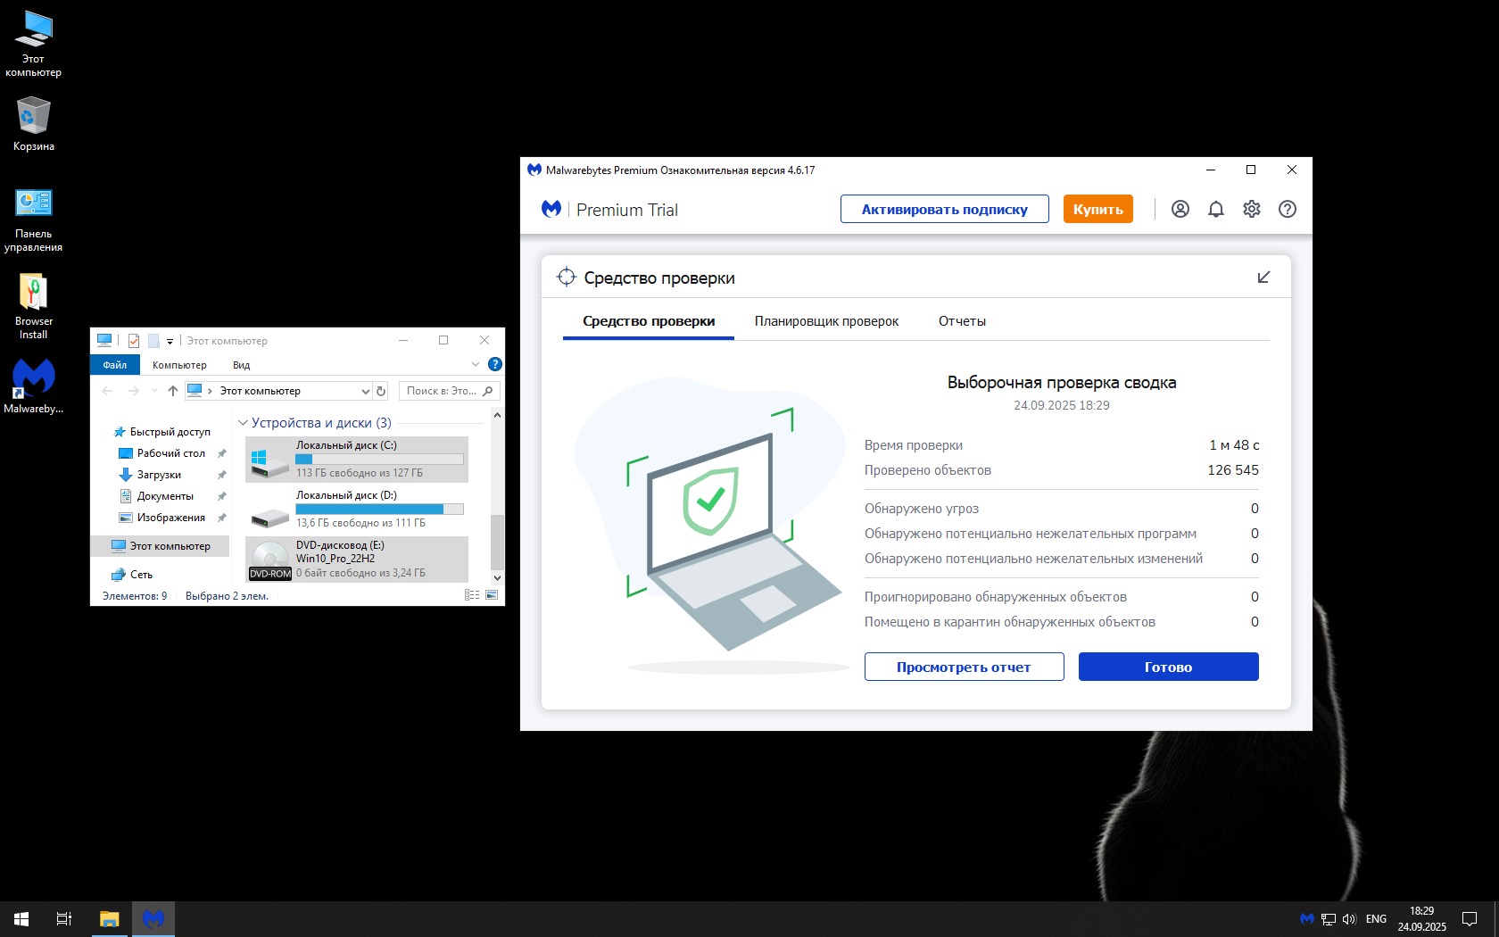Open the recent locations dropdown in Explorer
The width and height of the screenshot is (1499, 937).
[154, 391]
